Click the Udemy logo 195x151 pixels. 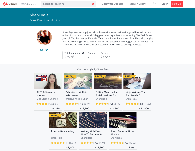[10, 4]
